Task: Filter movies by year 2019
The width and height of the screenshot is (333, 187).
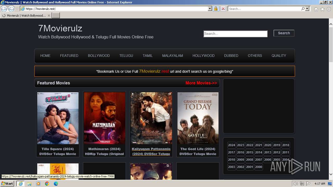Action: point(277,145)
